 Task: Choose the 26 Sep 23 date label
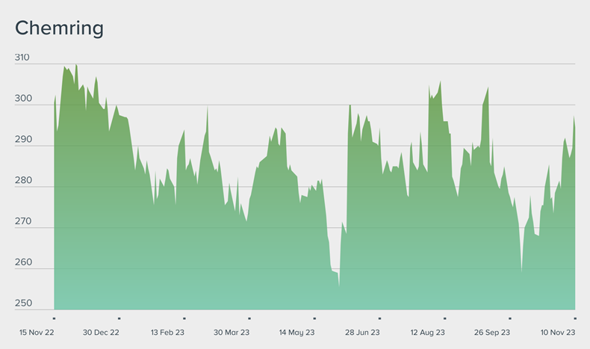[x=493, y=333]
